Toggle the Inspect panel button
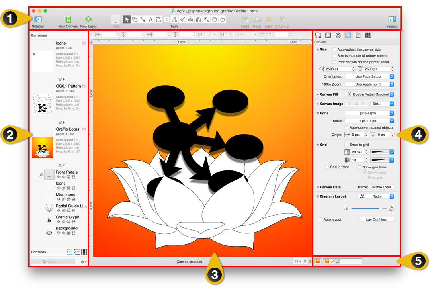 (392, 19)
